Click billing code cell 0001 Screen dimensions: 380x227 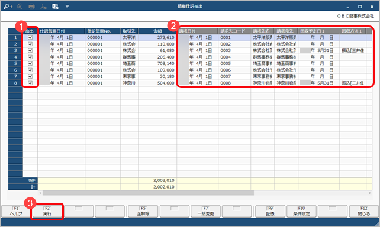click(234, 37)
